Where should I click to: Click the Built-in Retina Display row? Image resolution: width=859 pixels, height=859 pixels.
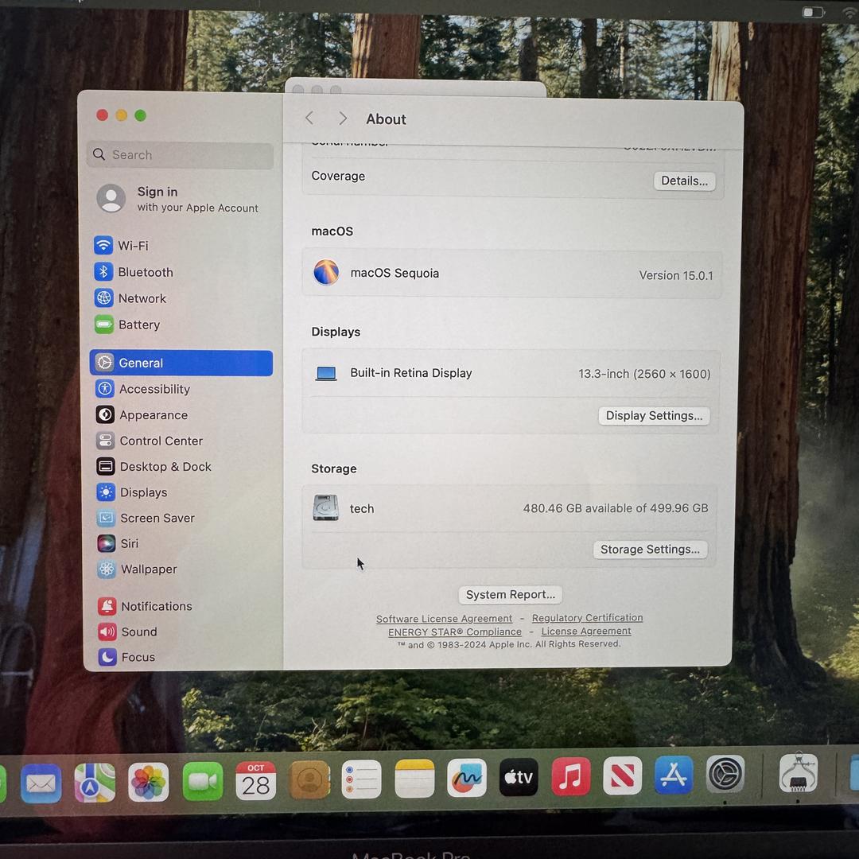pos(511,374)
